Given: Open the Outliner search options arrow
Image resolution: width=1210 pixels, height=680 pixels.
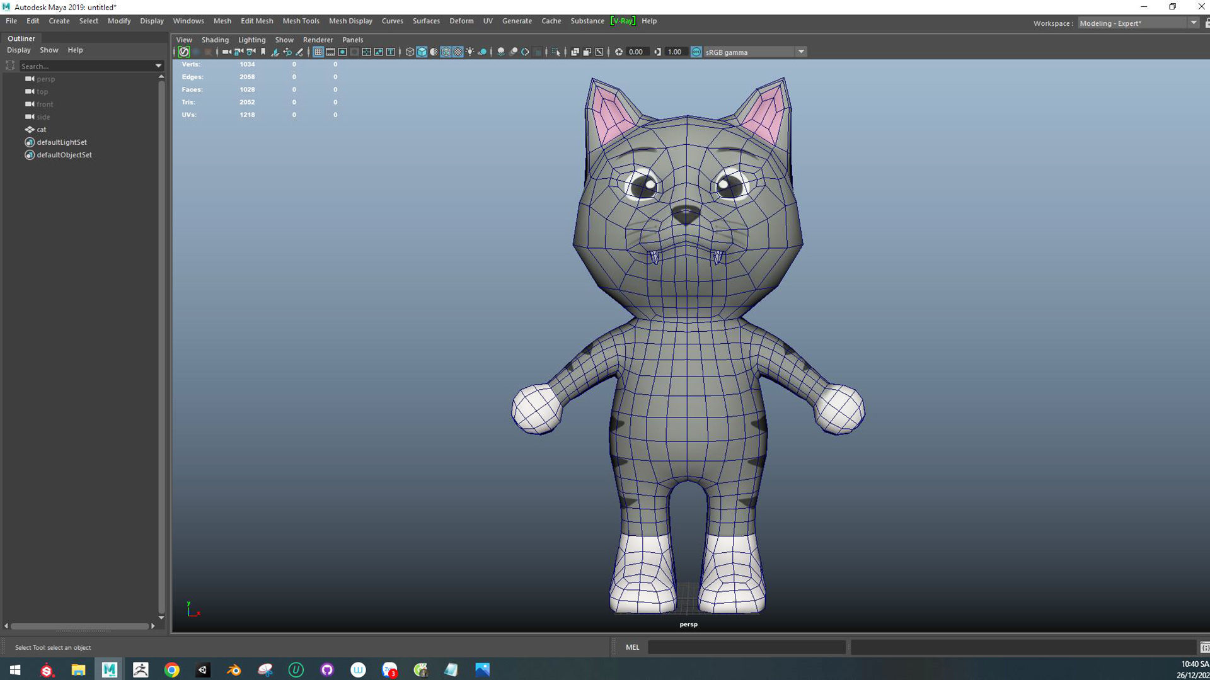Looking at the screenshot, I should tap(158, 65).
